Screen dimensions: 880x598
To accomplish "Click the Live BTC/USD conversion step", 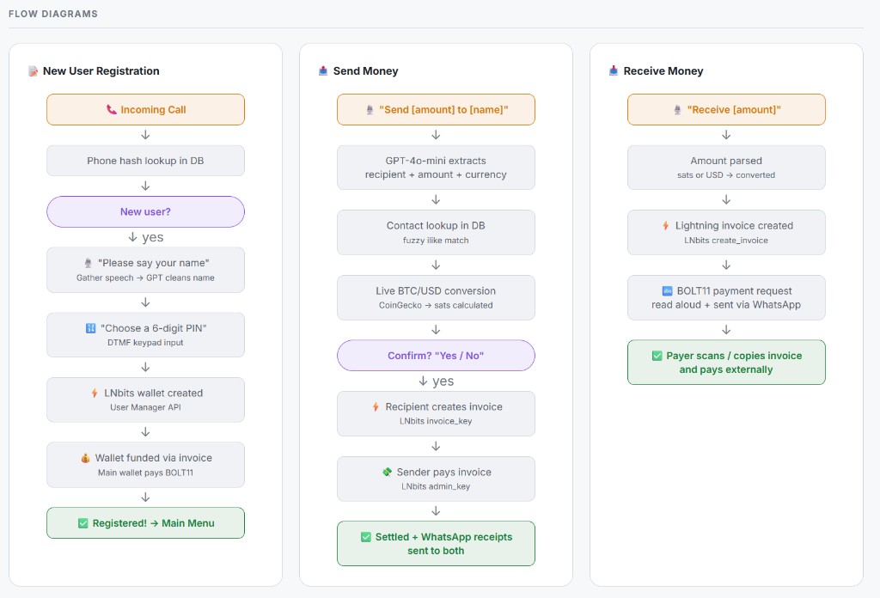I will click(x=436, y=297).
